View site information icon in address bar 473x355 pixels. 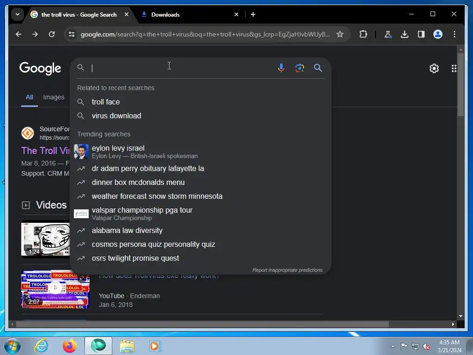72,34
